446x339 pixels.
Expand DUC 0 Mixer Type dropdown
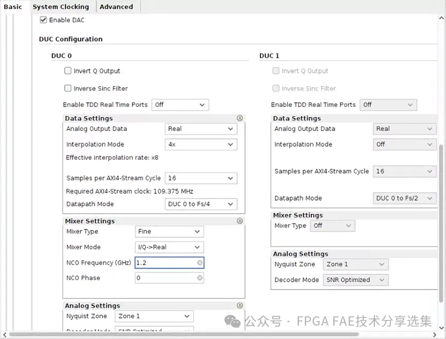click(169, 232)
